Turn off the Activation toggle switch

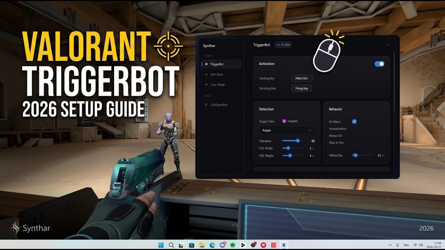(379, 64)
